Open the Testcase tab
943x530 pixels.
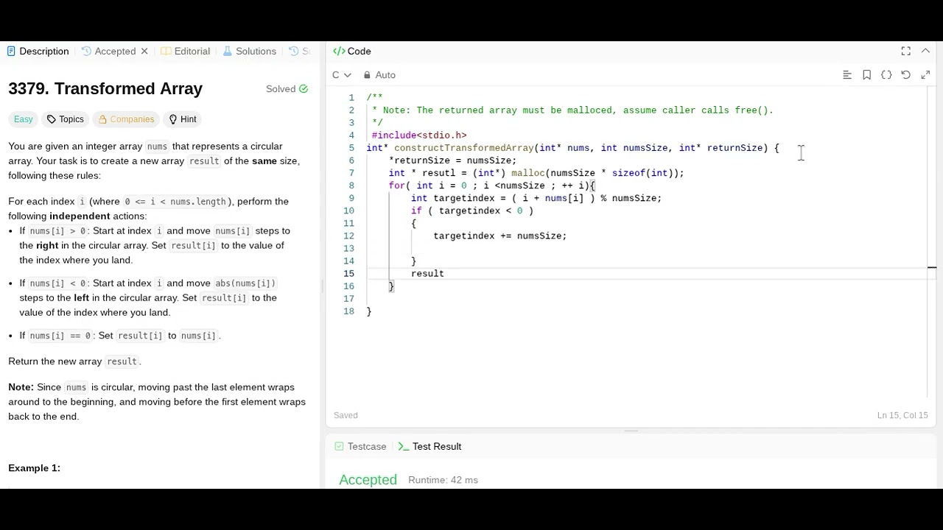coord(360,446)
